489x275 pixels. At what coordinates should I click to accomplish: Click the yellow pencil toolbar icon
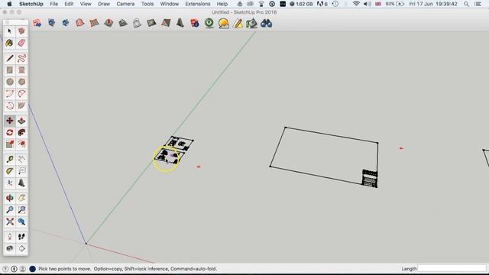238,24
